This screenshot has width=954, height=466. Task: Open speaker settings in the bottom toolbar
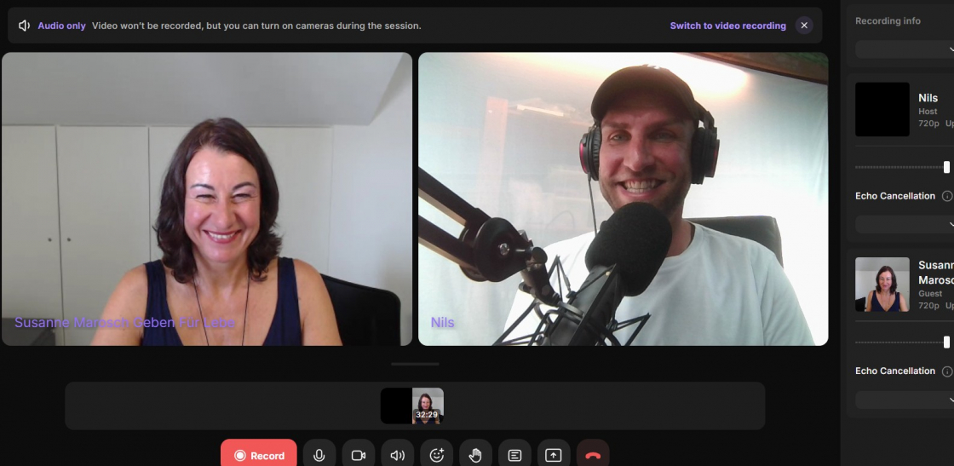click(x=397, y=455)
